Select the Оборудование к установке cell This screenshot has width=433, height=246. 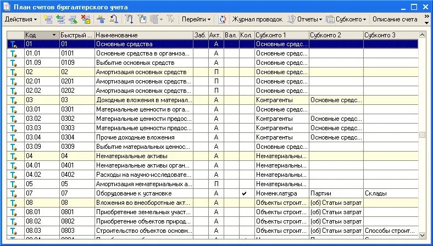pyautogui.click(x=143, y=193)
